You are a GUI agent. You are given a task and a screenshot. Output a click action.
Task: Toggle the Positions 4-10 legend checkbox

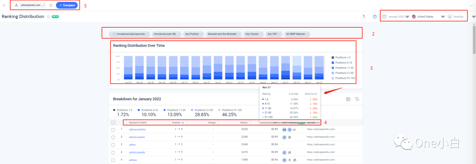point(333,62)
